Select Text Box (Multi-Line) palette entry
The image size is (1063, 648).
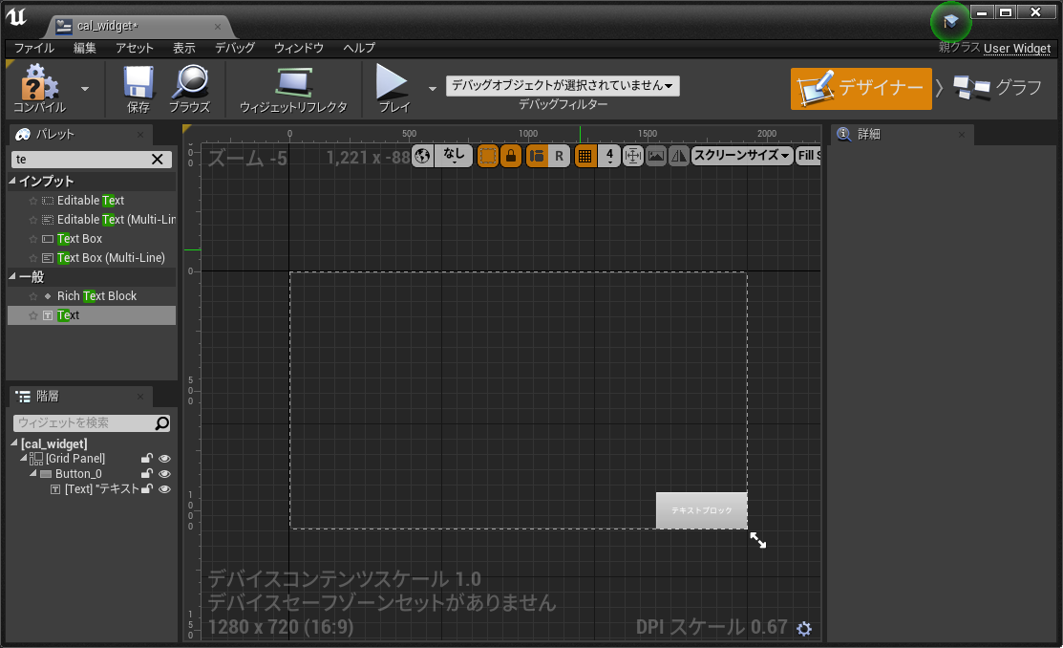tap(111, 258)
